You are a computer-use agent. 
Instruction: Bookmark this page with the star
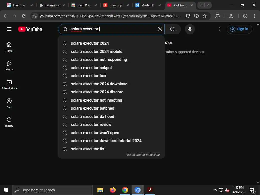pyautogui.click(x=205, y=16)
